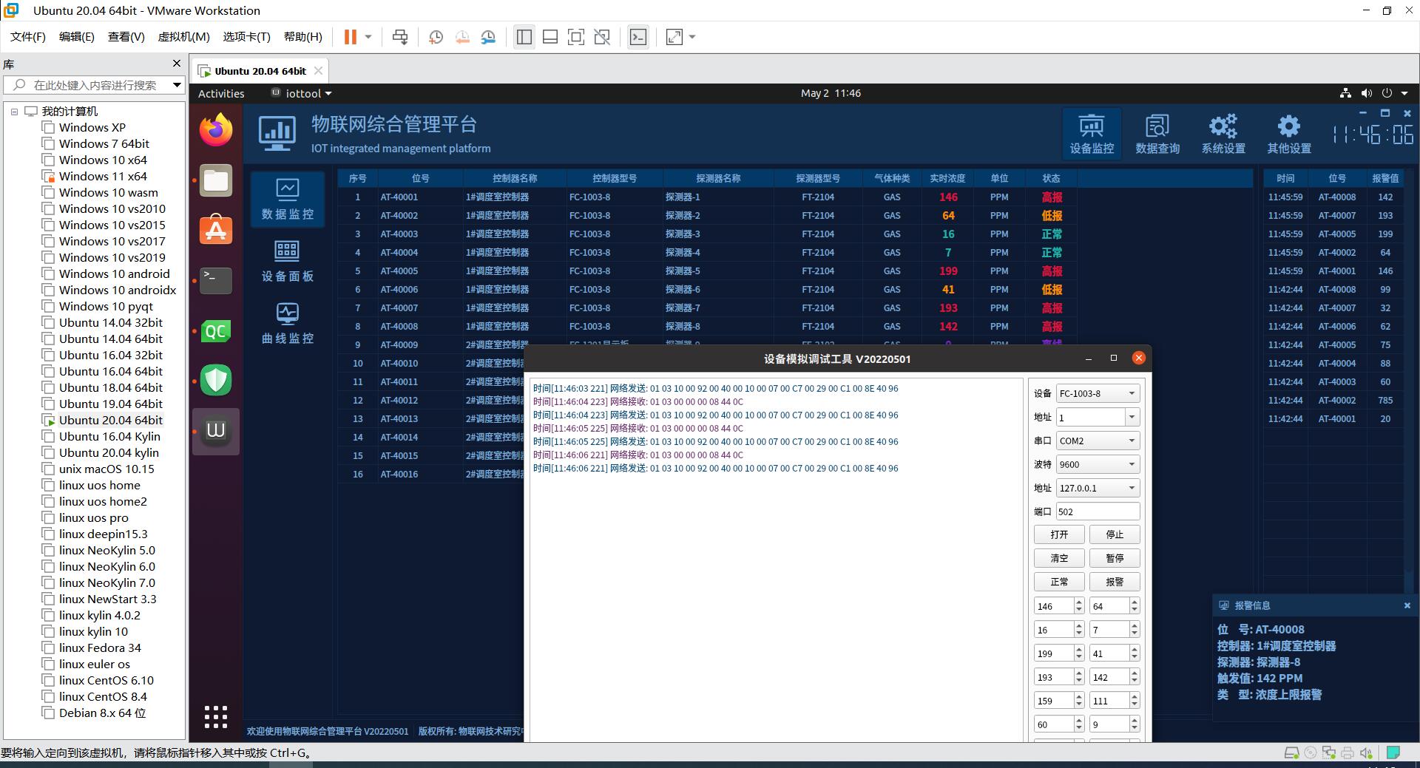Click the 报警 alarm button
The width and height of the screenshot is (1420, 768).
1114,582
